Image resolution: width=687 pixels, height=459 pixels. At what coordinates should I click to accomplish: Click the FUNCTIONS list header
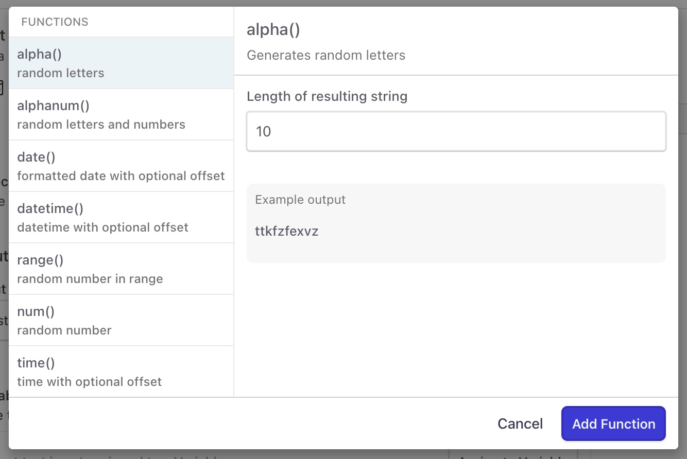pyautogui.click(x=55, y=22)
